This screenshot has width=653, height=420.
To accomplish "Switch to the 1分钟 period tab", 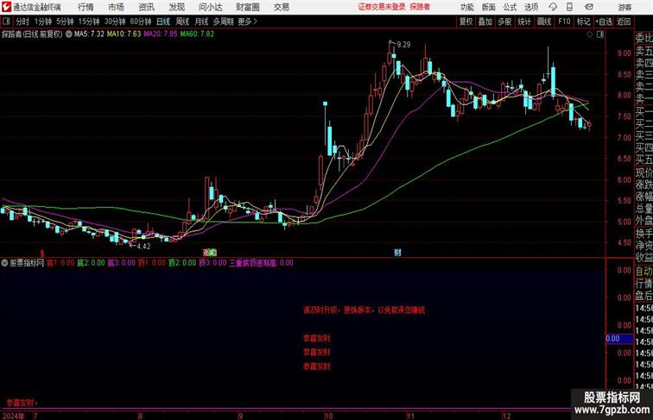I will tap(43, 22).
